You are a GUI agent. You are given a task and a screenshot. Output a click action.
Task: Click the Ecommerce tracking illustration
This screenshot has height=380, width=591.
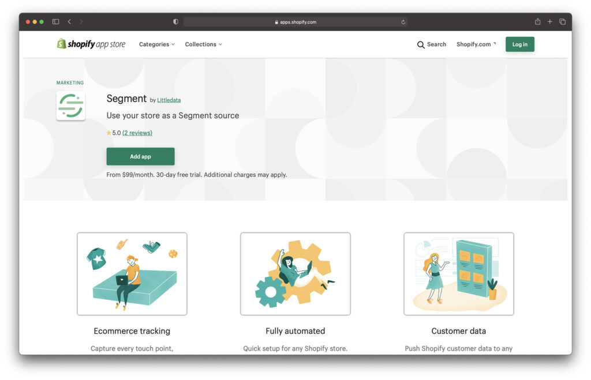click(132, 273)
